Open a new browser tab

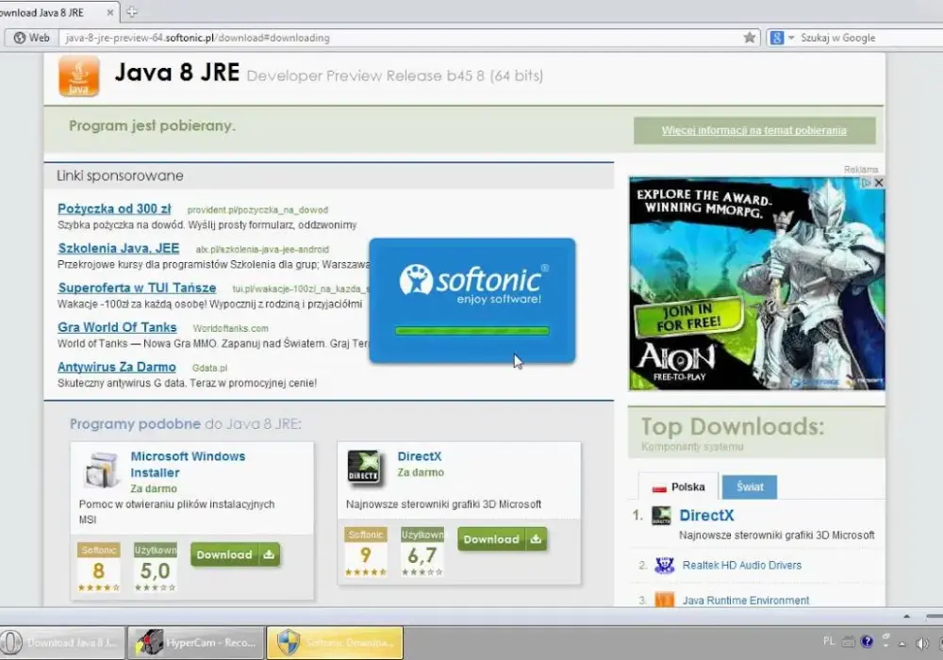[x=132, y=11]
